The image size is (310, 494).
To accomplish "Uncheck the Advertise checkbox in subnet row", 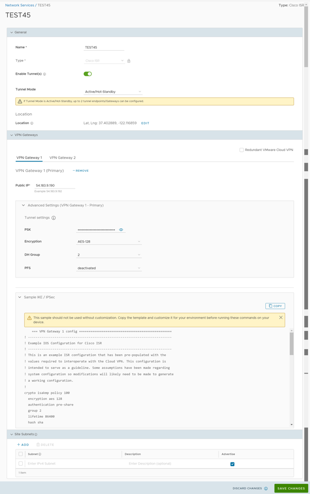I will click(232, 464).
